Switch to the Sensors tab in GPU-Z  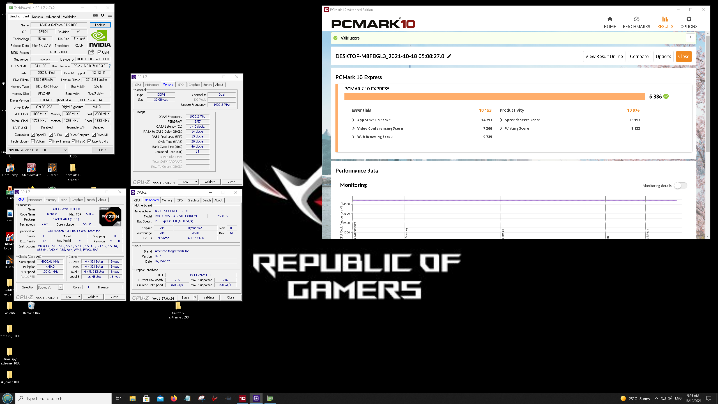coord(37,17)
